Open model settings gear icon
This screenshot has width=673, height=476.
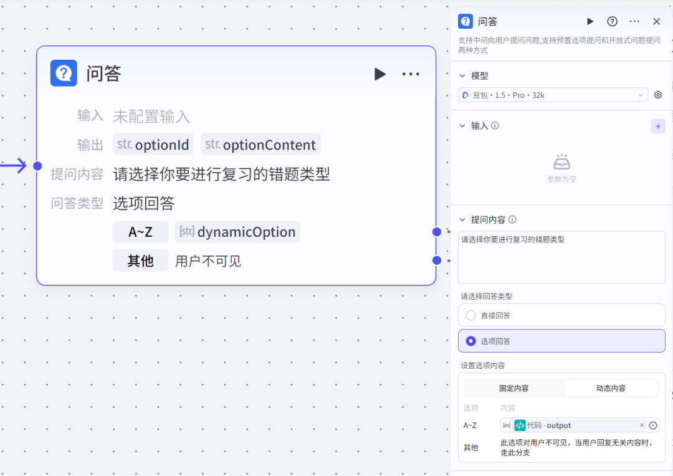[x=657, y=95]
